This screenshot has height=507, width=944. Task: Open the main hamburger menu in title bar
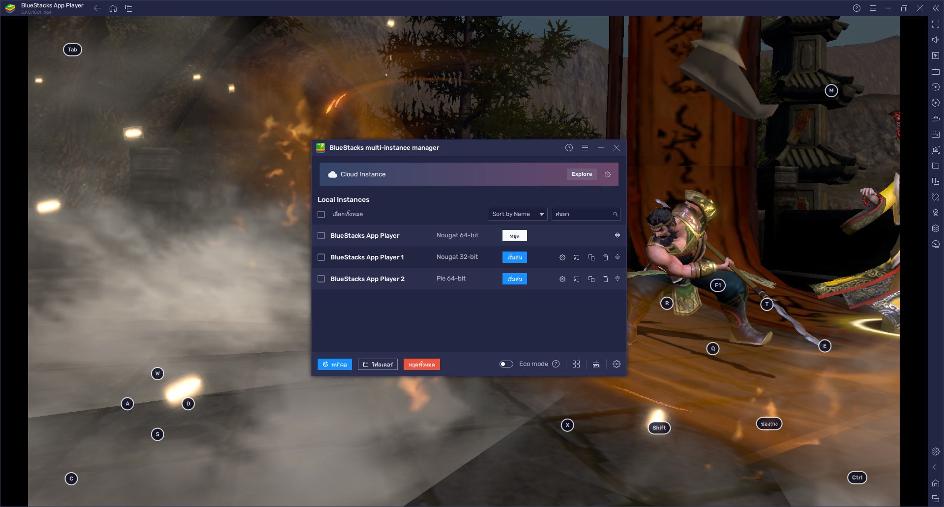(872, 8)
